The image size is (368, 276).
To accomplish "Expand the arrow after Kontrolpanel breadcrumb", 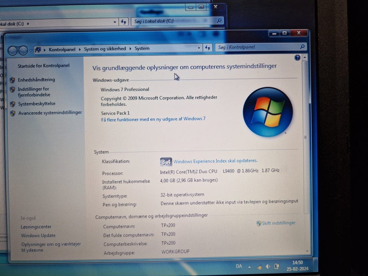I will tap(80, 49).
